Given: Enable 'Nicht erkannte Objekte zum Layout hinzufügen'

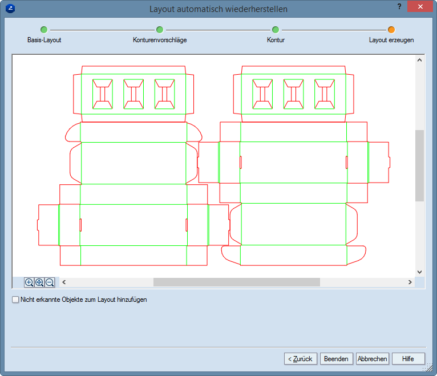Looking at the screenshot, I should [x=15, y=300].
